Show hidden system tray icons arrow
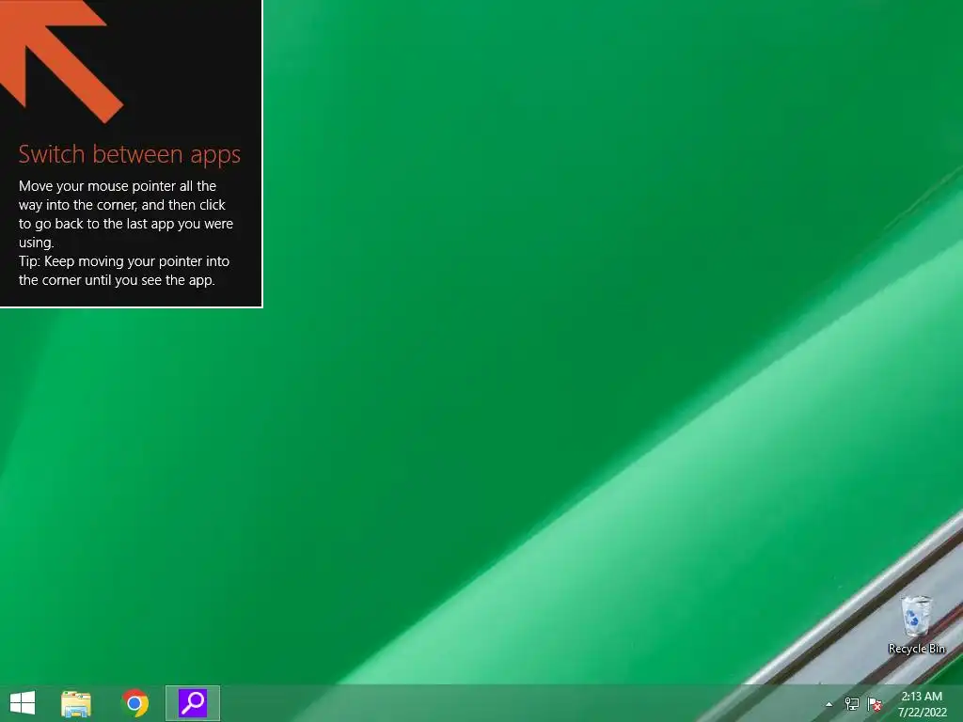The height and width of the screenshot is (722, 963). [829, 704]
